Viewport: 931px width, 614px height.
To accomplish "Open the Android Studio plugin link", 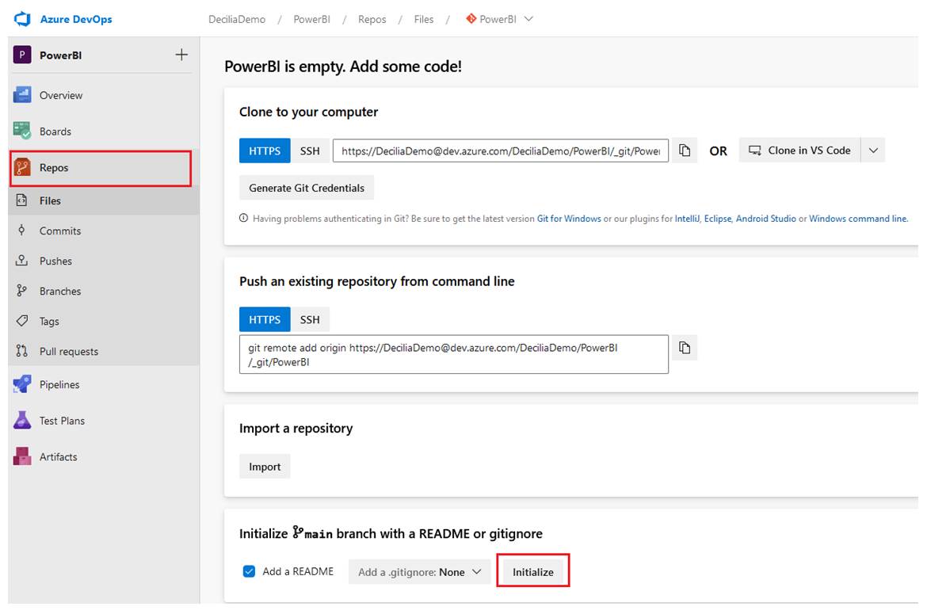I will [766, 219].
